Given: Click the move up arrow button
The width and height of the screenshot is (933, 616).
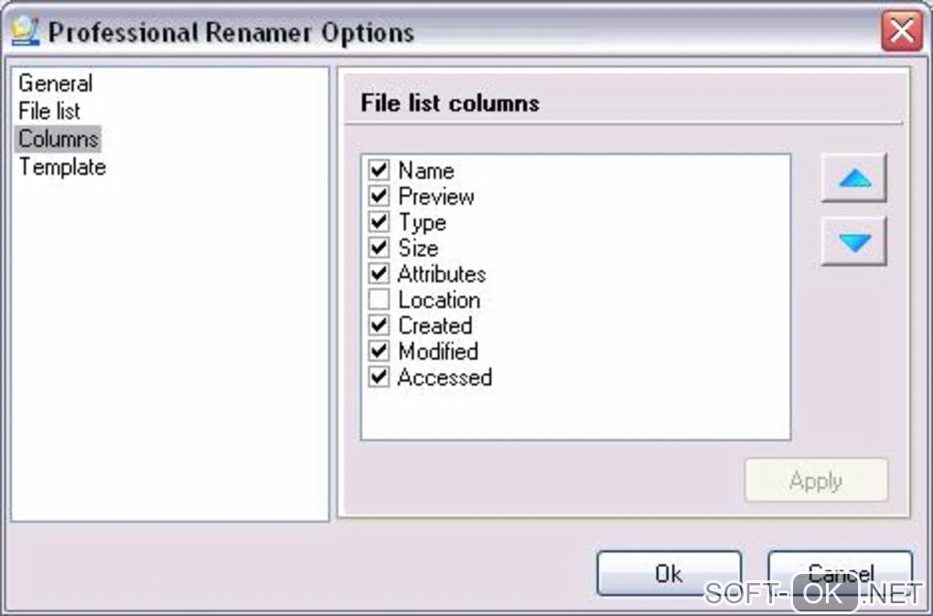Looking at the screenshot, I should click(853, 179).
